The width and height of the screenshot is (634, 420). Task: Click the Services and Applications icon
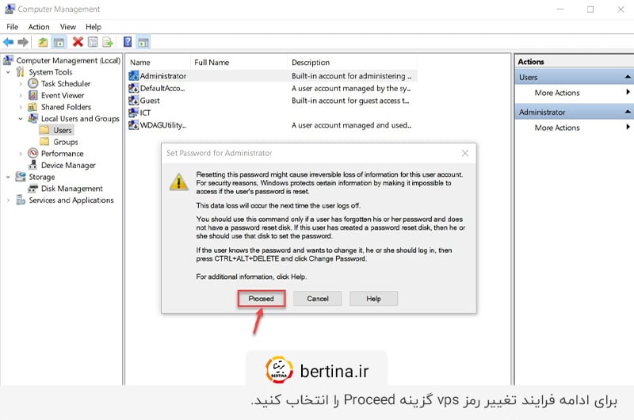[x=21, y=200]
